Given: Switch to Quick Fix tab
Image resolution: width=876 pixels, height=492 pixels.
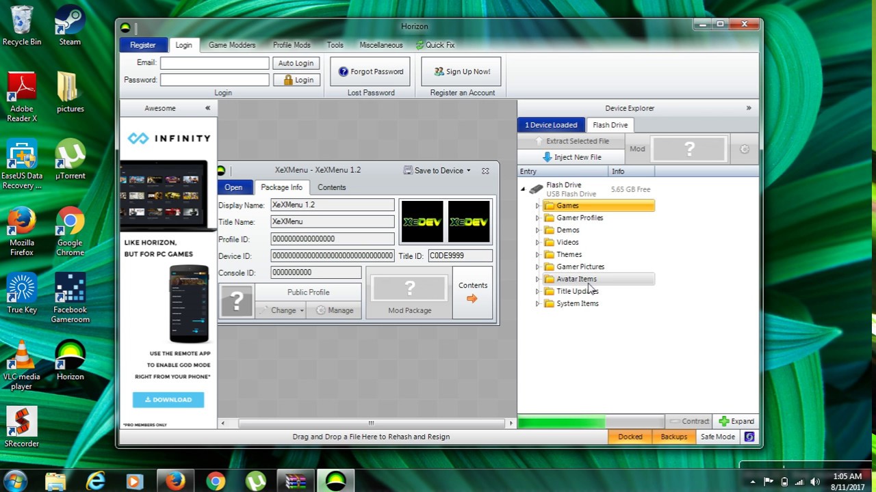Looking at the screenshot, I should point(435,45).
